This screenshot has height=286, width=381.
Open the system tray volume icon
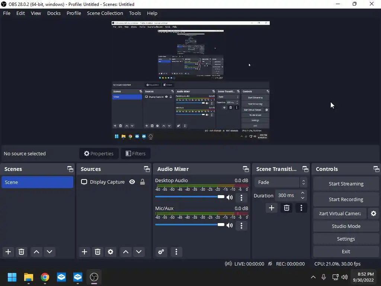[x=345, y=277]
